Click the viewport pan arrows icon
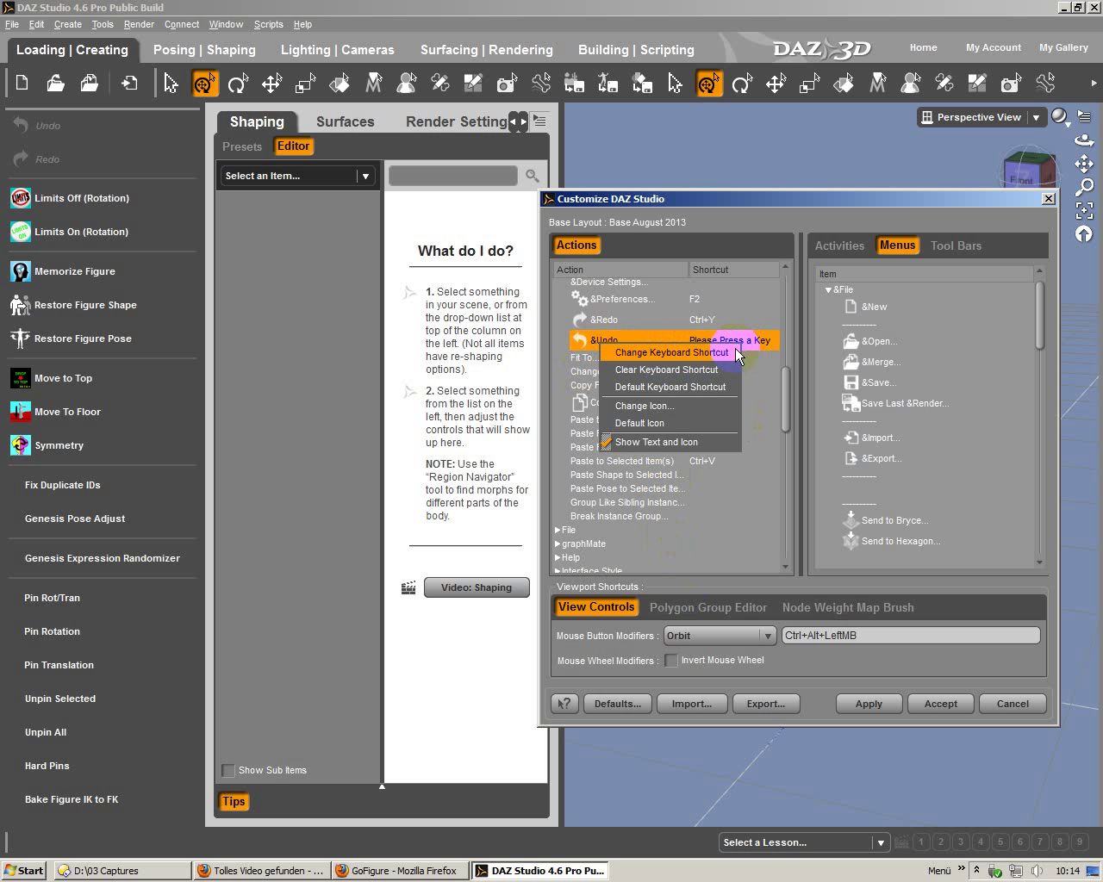The height and width of the screenshot is (882, 1103). (x=1084, y=164)
